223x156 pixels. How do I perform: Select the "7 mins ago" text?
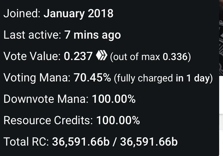(93, 35)
